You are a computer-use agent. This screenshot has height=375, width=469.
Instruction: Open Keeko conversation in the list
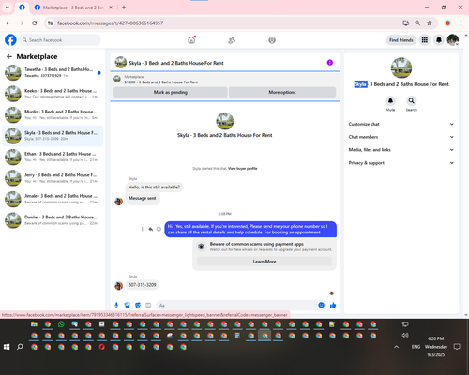(x=53, y=94)
